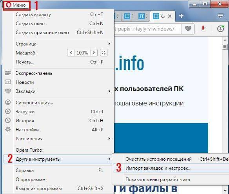The width and height of the screenshot is (229, 194).
Task: Select О программе menu item
Action: click(64, 179)
